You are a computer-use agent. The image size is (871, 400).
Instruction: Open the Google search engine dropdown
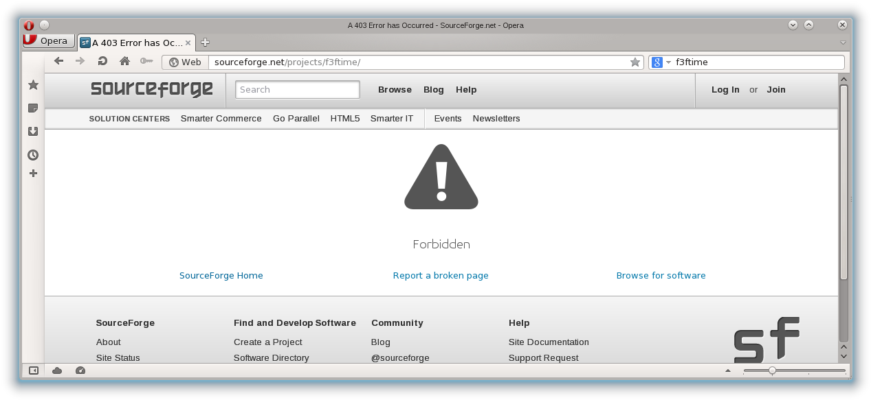point(661,62)
